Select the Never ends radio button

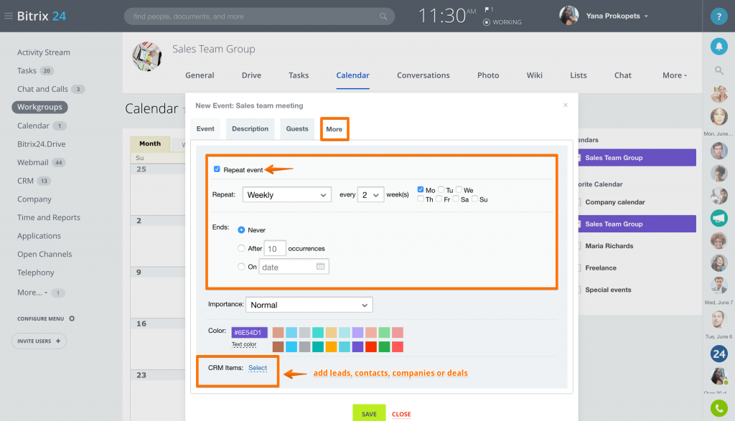[x=241, y=230]
